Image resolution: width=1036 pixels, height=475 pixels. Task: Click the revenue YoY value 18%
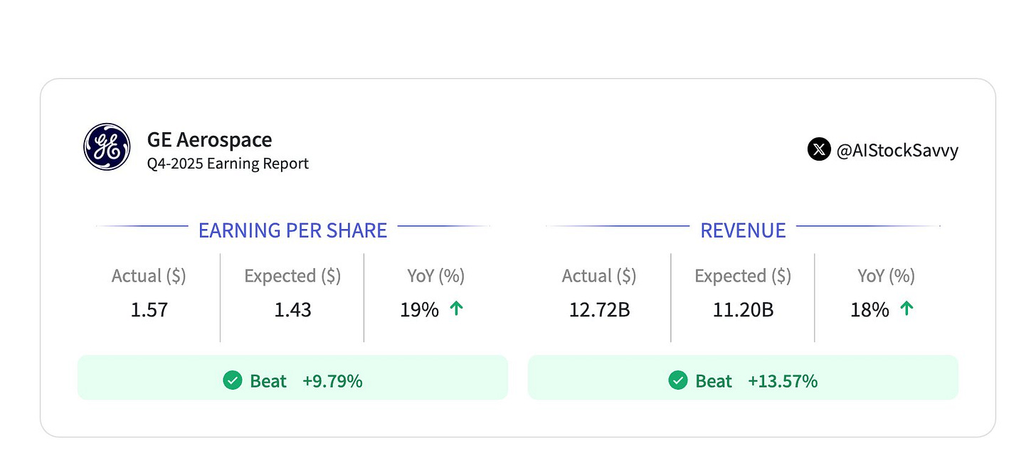click(x=869, y=310)
